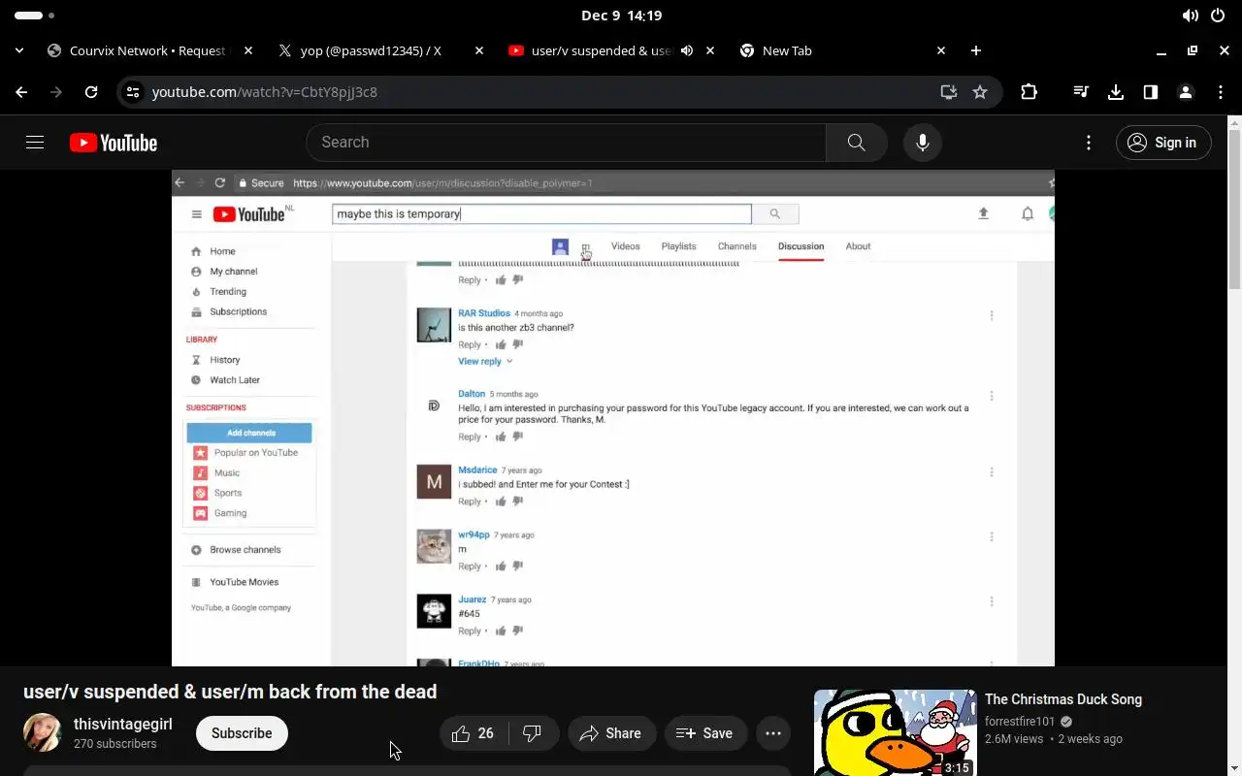The width and height of the screenshot is (1242, 776).
Task: Bookmark this page with star icon
Action: coord(980,92)
